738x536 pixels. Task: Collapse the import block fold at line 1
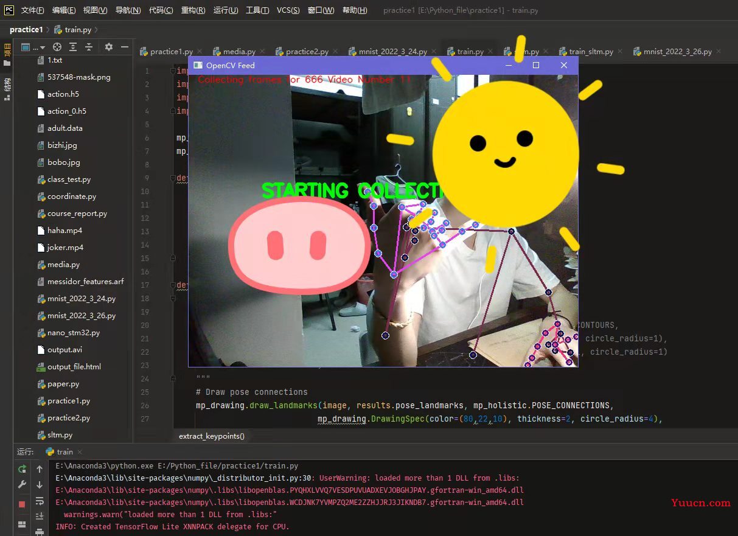173,71
